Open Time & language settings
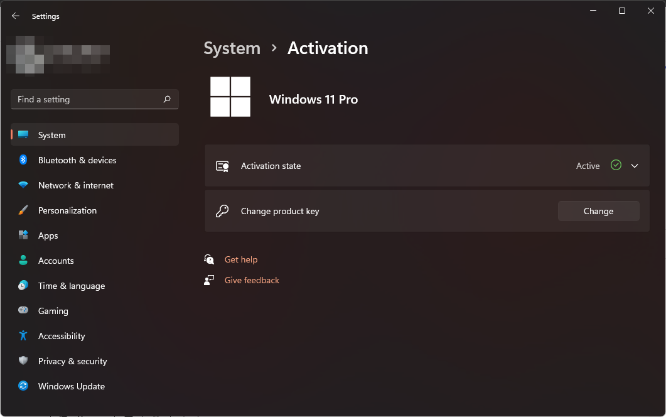666x417 pixels. click(94, 286)
